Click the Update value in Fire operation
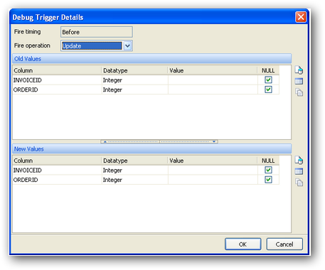The height and width of the screenshot is (270, 325). (92, 45)
